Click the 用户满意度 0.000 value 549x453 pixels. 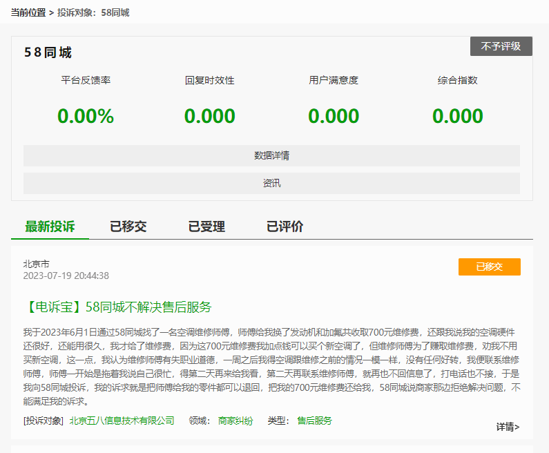point(334,116)
